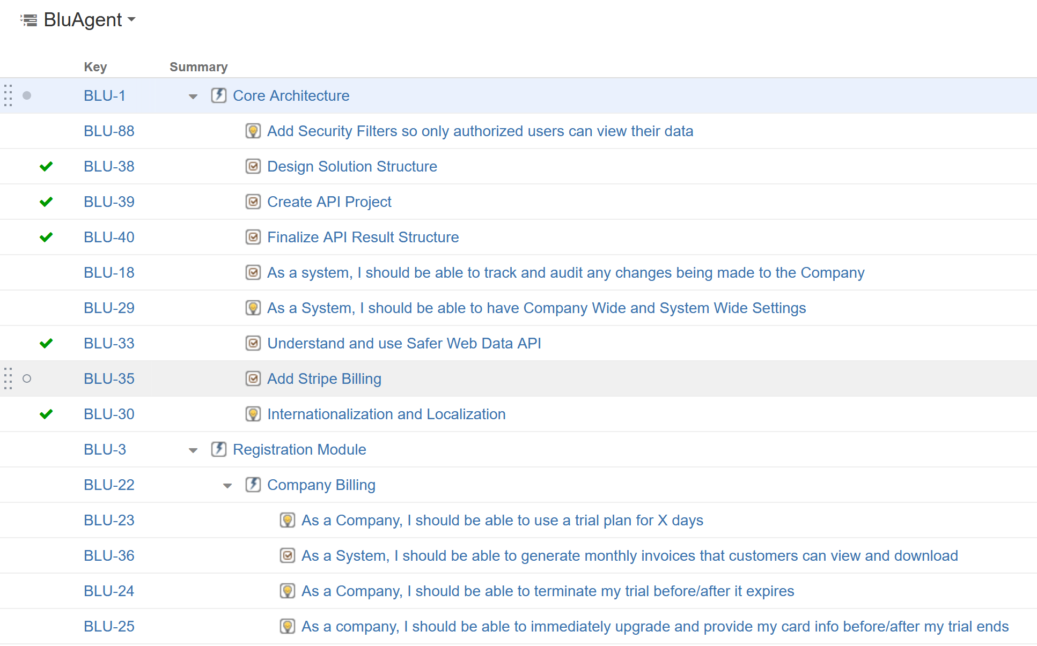This screenshot has width=1037, height=646.
Task: Open issue key BLU-30
Action: pyautogui.click(x=109, y=414)
